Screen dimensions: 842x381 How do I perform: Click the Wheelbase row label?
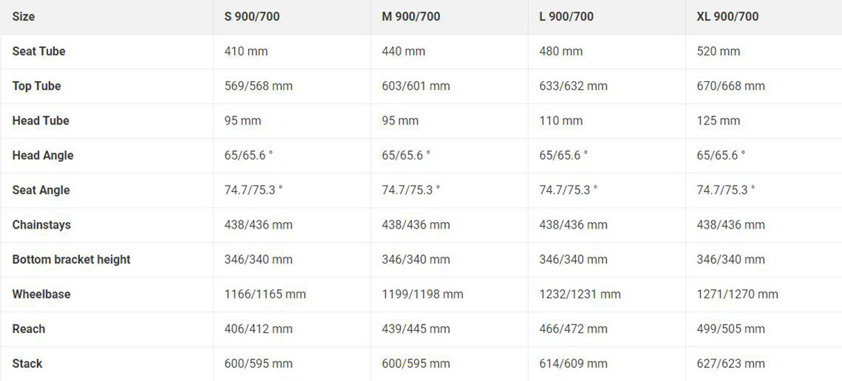click(x=42, y=294)
